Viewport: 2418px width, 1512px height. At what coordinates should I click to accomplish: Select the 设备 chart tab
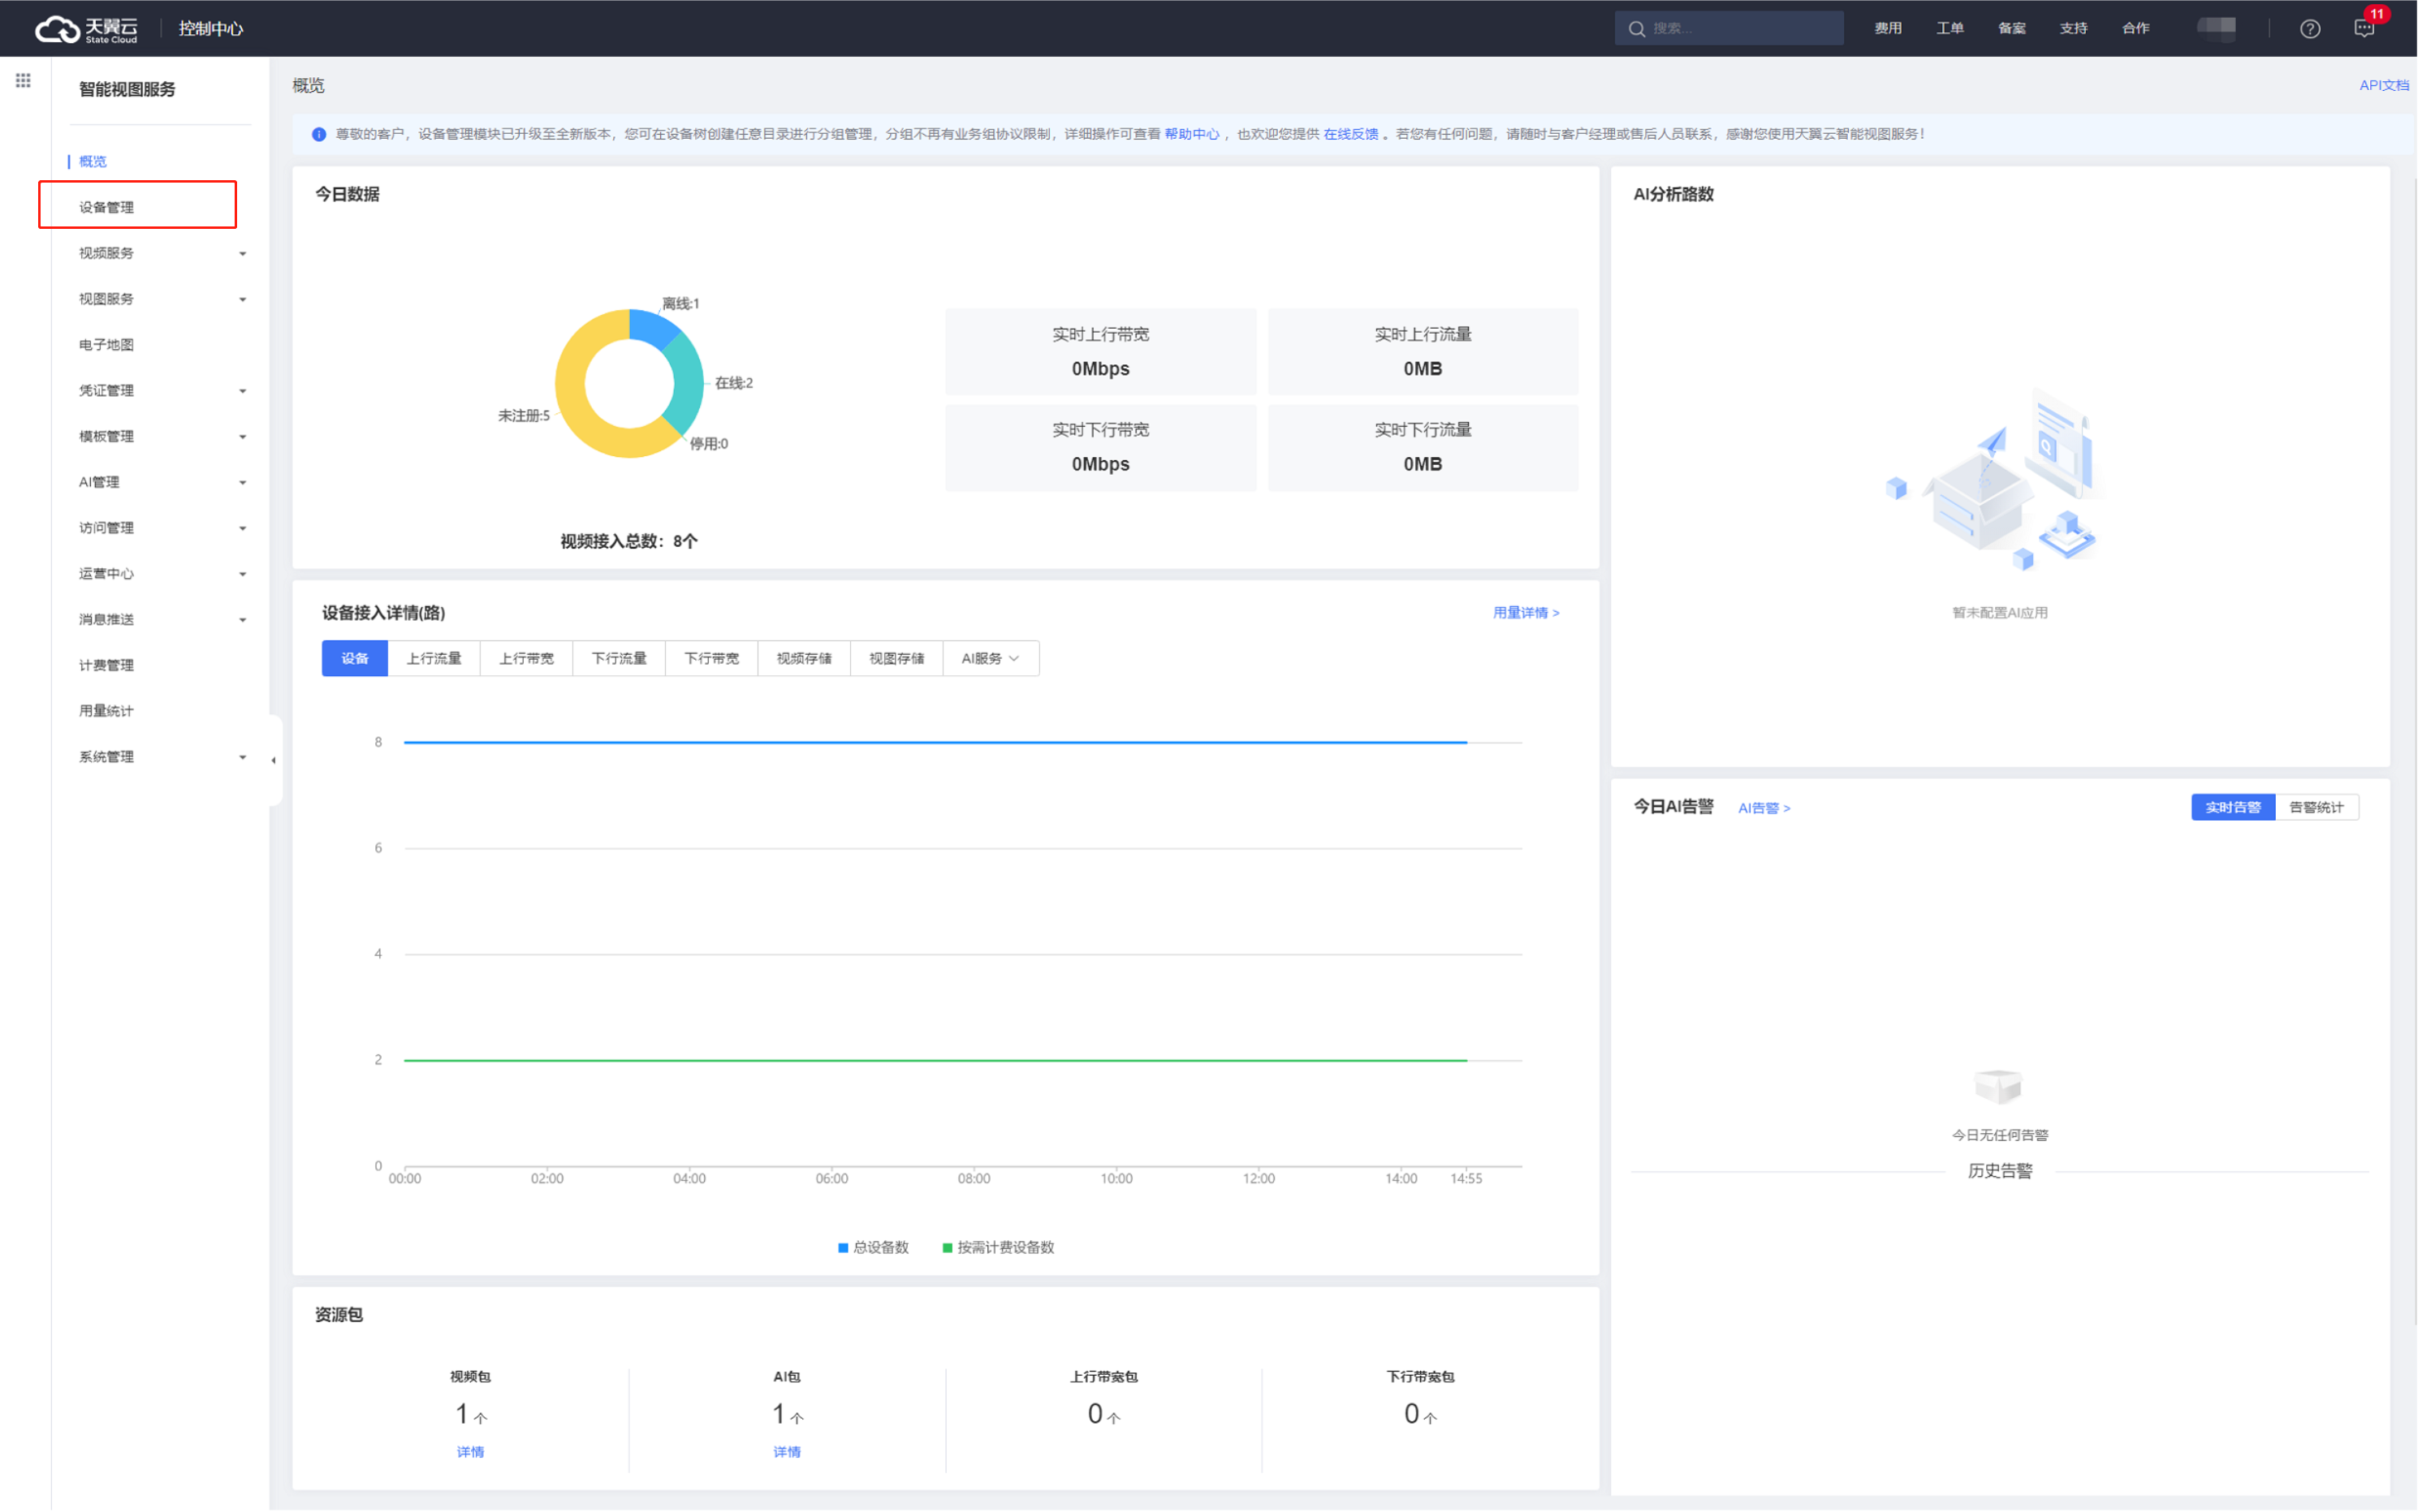355,658
